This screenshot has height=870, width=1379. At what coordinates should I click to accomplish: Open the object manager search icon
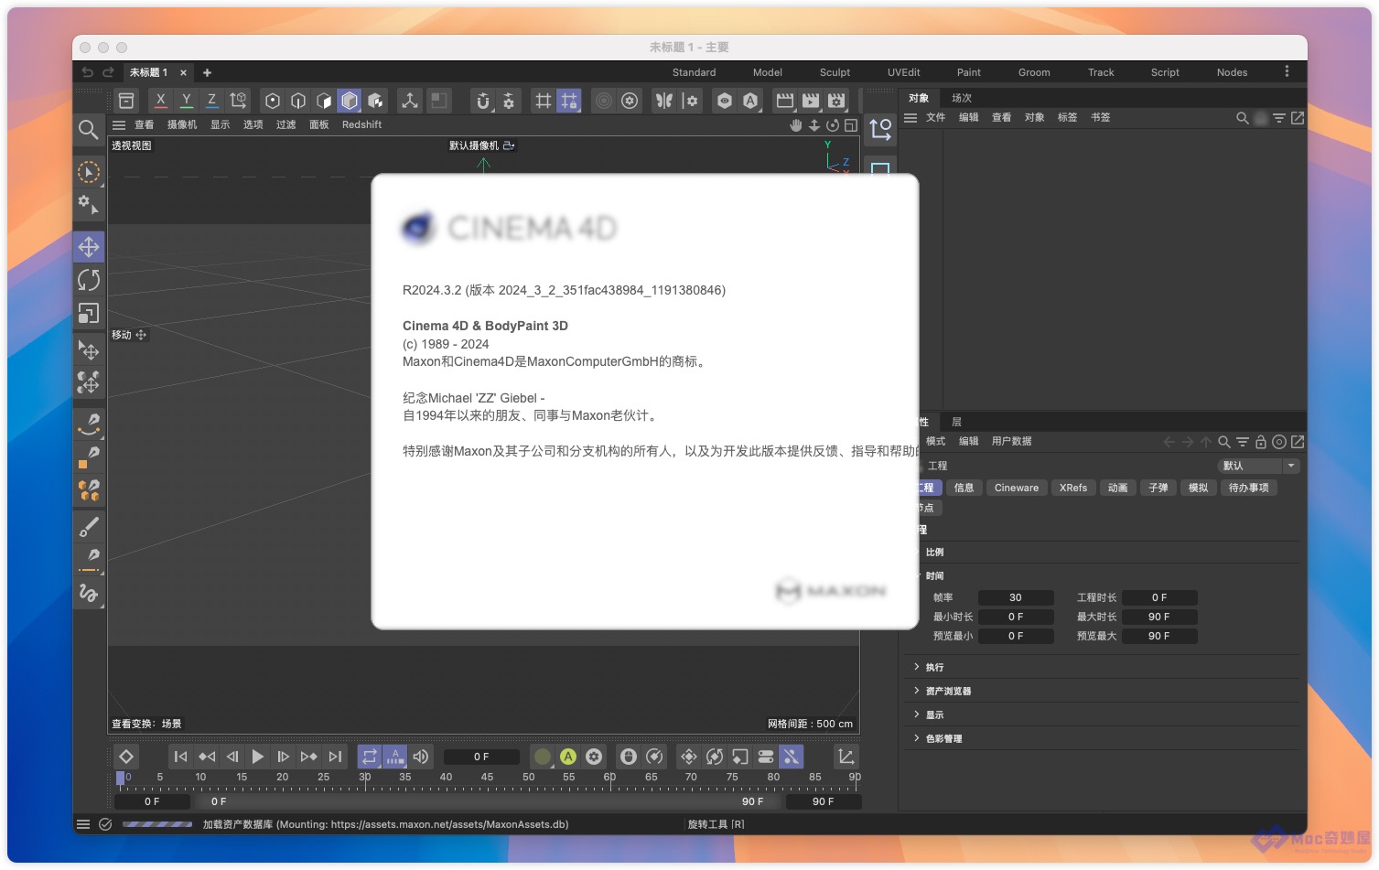pyautogui.click(x=1243, y=118)
